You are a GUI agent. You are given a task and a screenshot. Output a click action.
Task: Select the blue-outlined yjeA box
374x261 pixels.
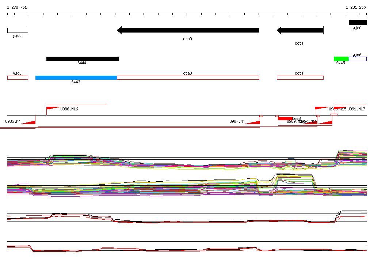click(358, 59)
